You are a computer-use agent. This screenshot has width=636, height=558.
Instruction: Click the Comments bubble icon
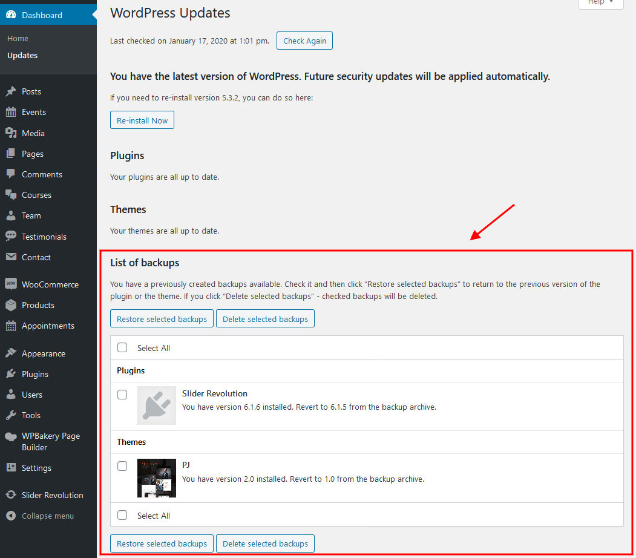point(11,174)
